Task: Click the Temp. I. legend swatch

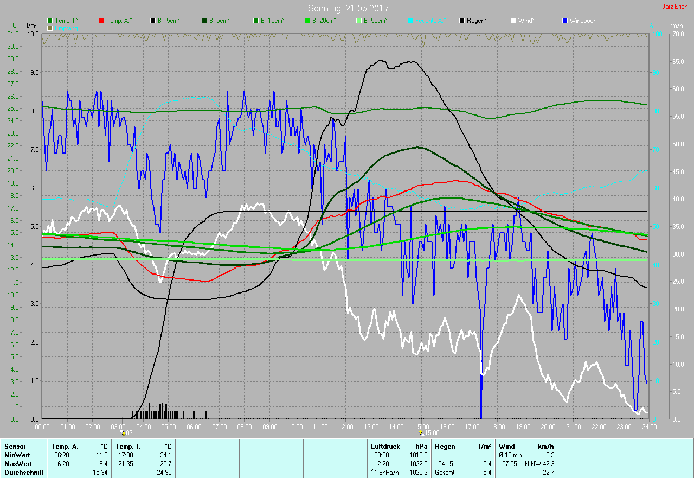Action: pyautogui.click(x=50, y=21)
